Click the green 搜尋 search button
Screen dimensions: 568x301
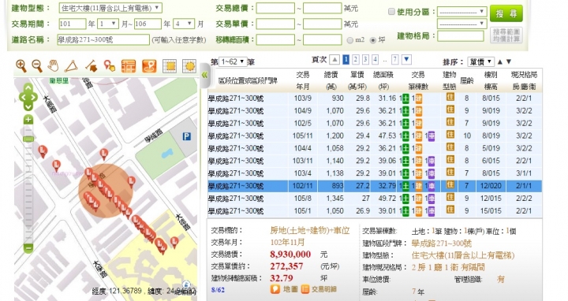506,13
